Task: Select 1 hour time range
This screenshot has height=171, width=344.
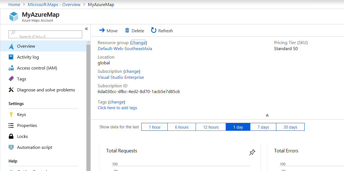Action: coord(154,127)
